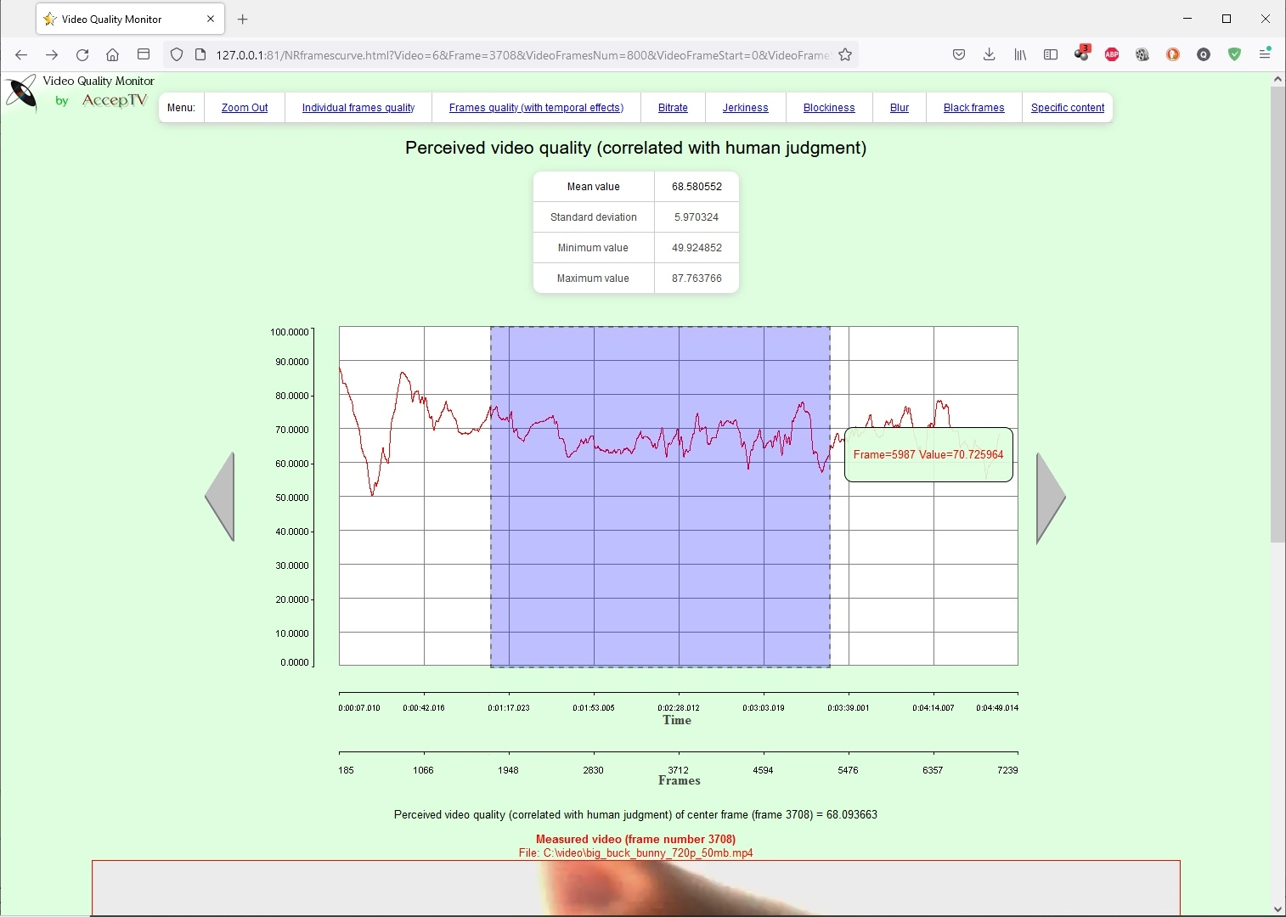Bookmark this page with the star icon
1286x917 pixels.
[x=845, y=54]
